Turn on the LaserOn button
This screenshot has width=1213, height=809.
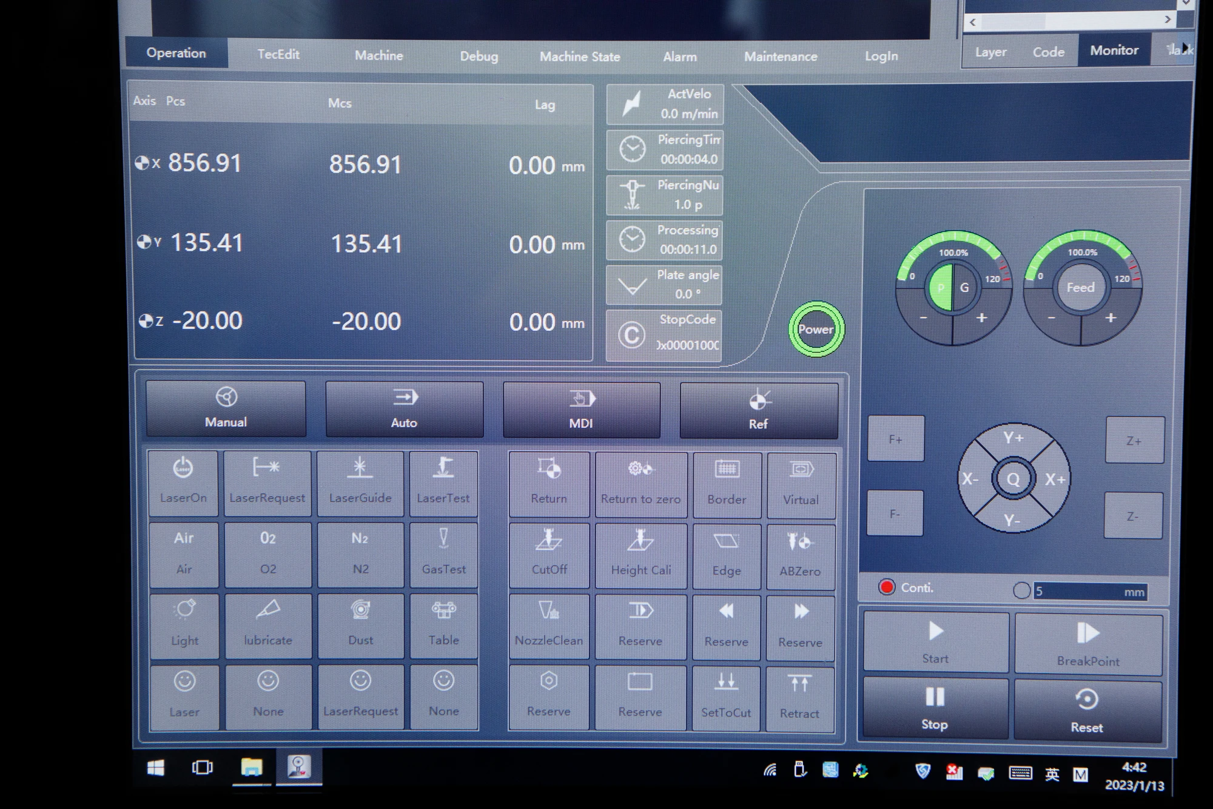tap(183, 482)
